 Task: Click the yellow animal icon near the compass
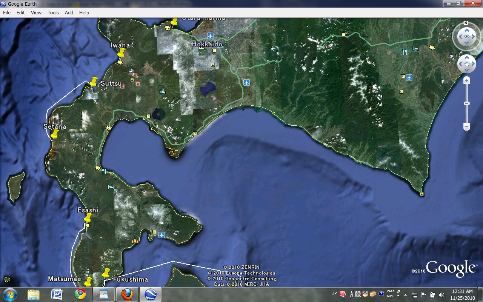[x=431, y=47]
